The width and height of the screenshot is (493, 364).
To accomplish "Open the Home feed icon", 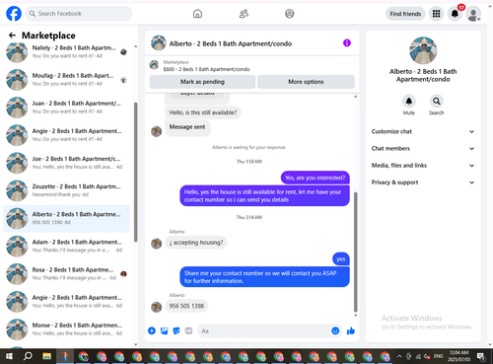I will pos(197,14).
